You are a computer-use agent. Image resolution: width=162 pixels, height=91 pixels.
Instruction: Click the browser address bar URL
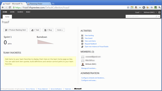pos(42,8)
